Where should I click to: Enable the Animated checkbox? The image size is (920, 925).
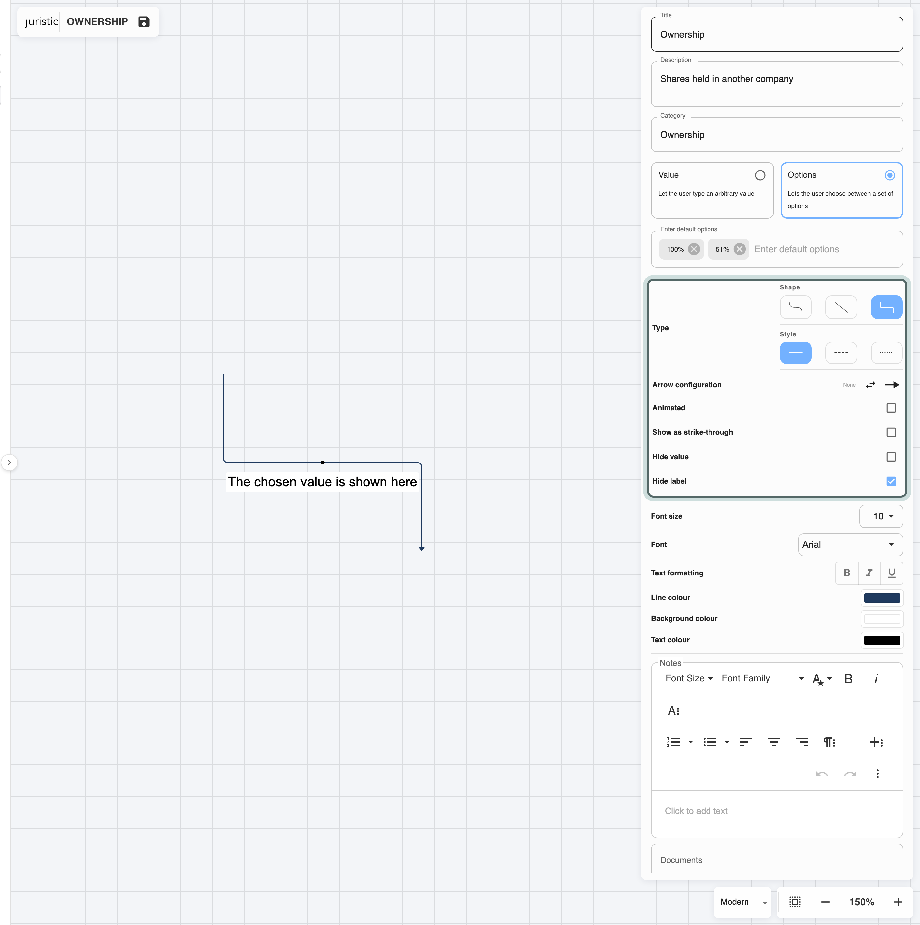[x=891, y=408]
